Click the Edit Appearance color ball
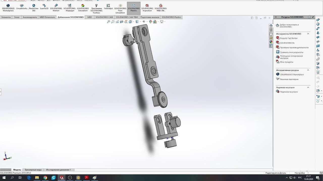This screenshot has height=181, width=323. pyautogui.click(x=151, y=22)
